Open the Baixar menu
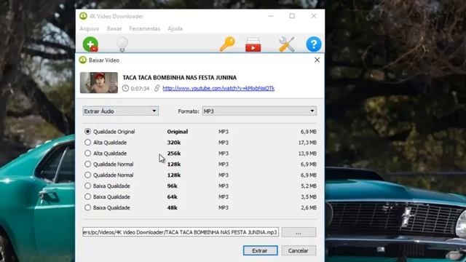This screenshot has height=262, width=466. pos(114,28)
